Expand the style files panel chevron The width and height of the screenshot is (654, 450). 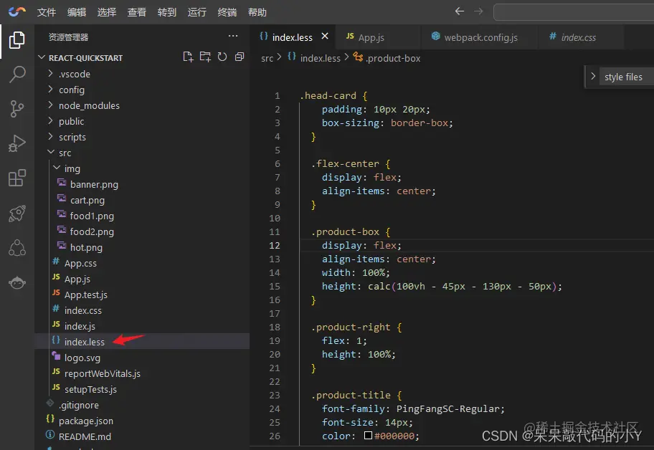point(592,76)
